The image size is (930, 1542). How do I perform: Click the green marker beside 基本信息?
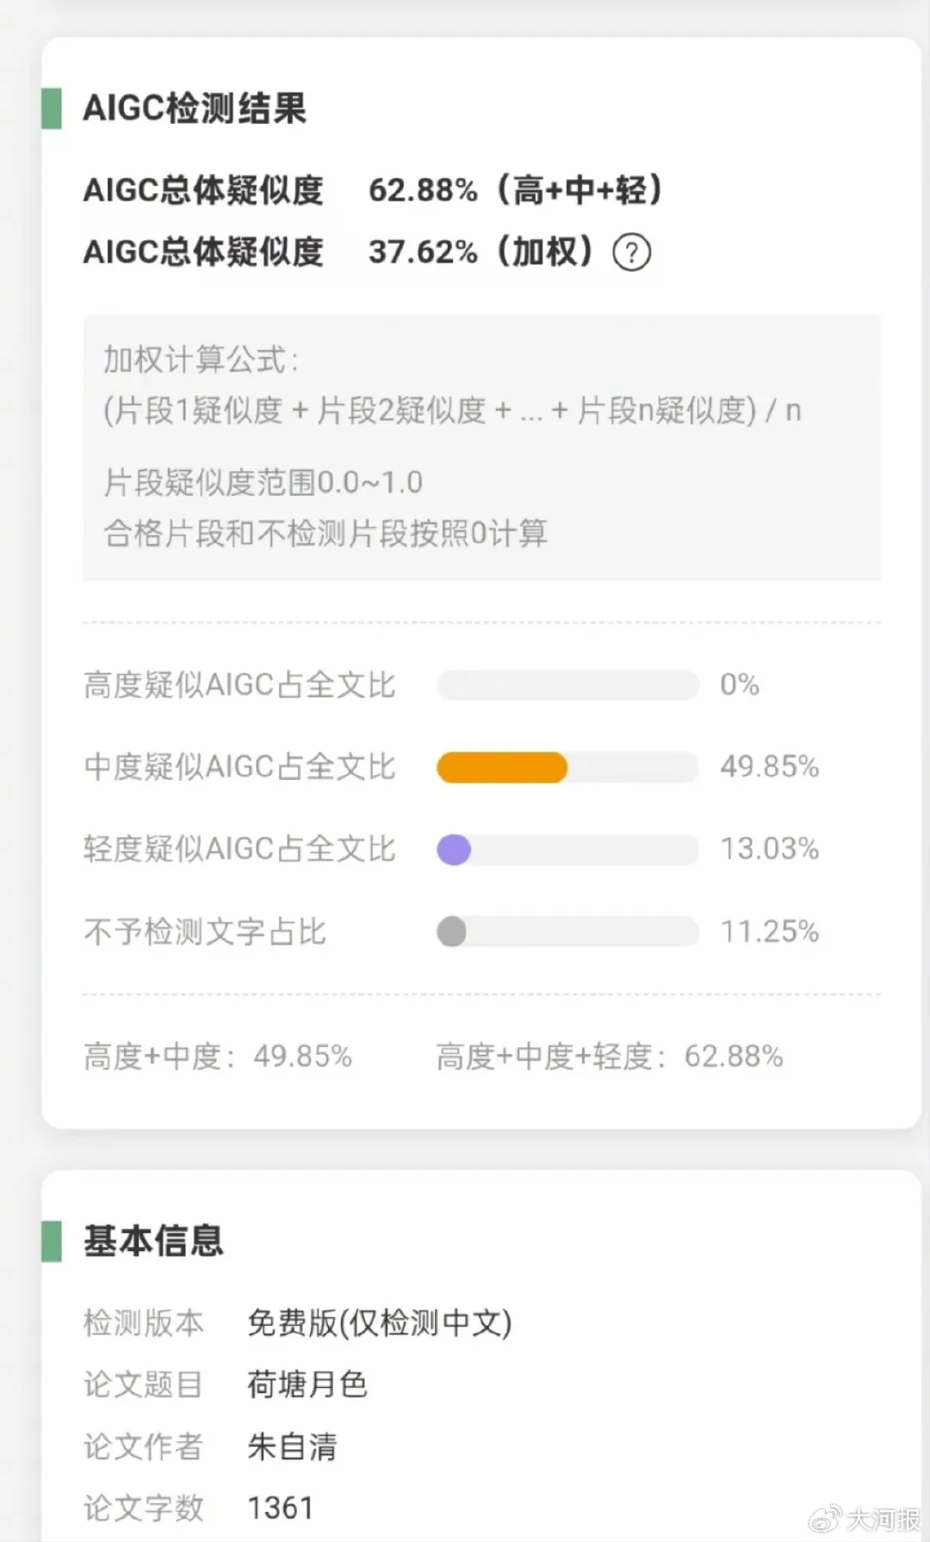(52, 1241)
